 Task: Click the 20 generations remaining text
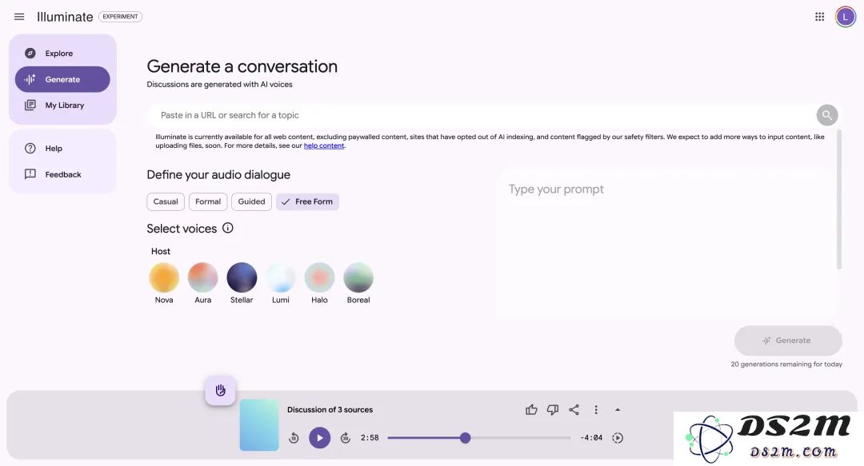pos(786,364)
